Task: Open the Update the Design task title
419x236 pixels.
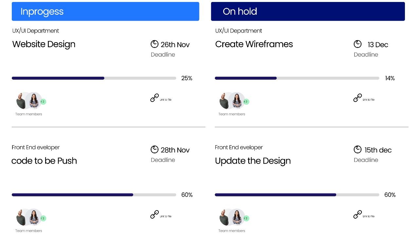Action: tap(253, 161)
